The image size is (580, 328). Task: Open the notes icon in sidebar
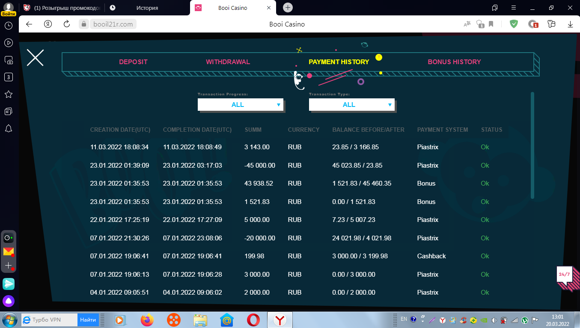tap(8, 112)
